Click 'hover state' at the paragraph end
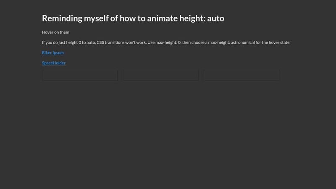Viewport: 336px width, 189px height. (278, 42)
